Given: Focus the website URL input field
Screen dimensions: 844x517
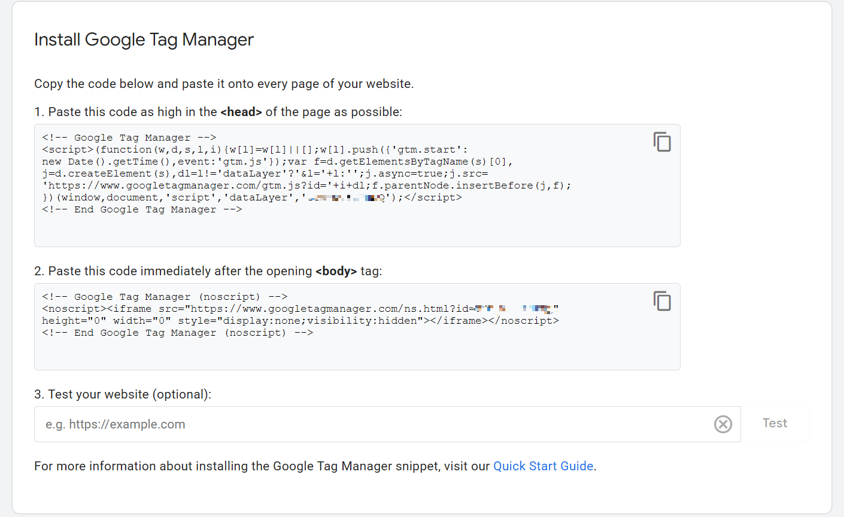Looking at the screenshot, I should point(371,424).
